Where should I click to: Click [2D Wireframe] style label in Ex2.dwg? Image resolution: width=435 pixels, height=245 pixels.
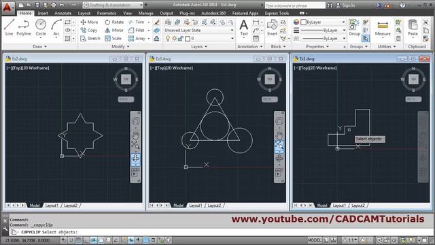(36, 68)
